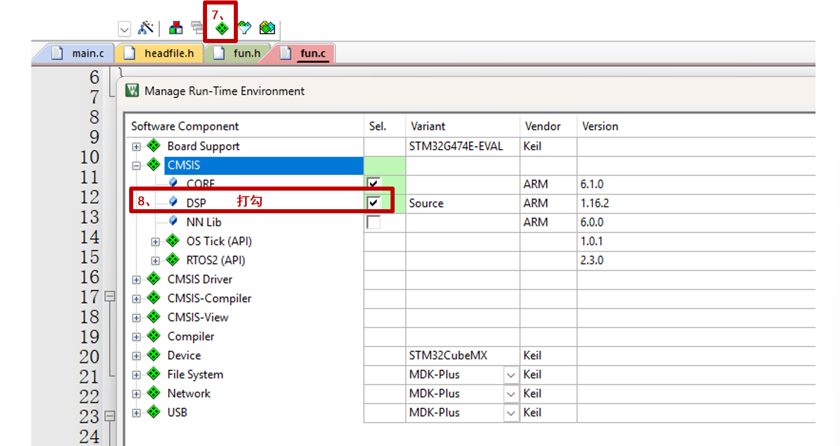The width and height of the screenshot is (840, 446).
Task: Check the NN Lib checkbox
Action: pyautogui.click(x=374, y=221)
